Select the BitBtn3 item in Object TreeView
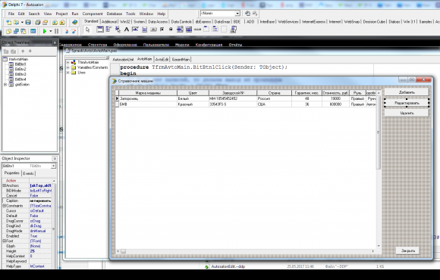This screenshot has width=440, height=280. (20, 74)
